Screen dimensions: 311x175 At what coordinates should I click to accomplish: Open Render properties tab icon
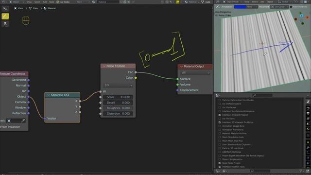tap(308, 108)
